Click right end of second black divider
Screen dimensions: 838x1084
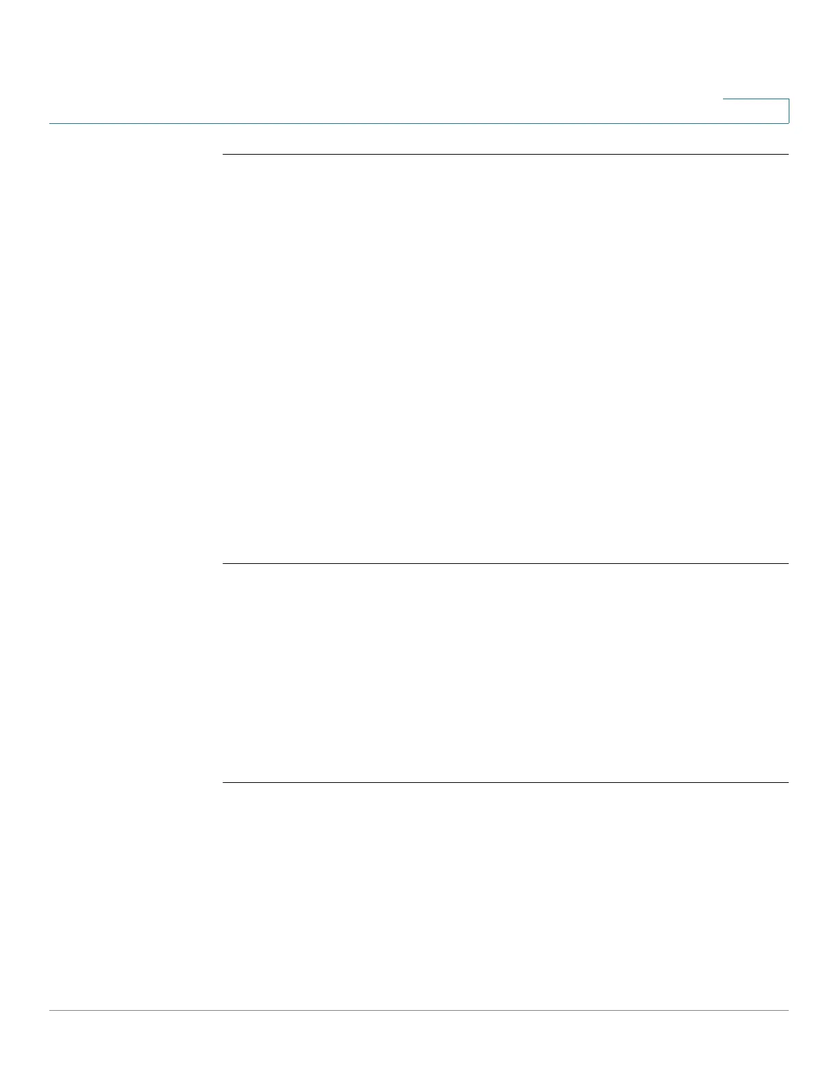[786, 563]
